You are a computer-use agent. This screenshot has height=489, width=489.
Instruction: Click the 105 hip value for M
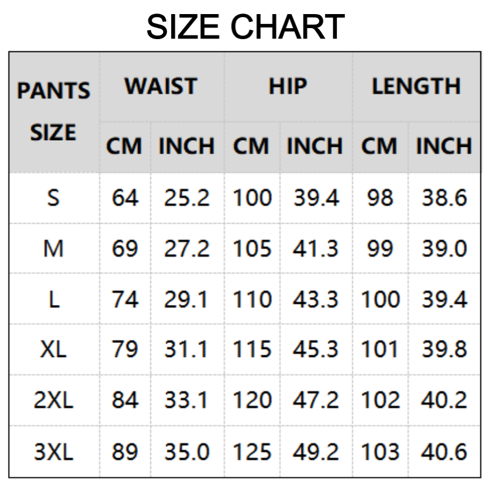[252, 248]
